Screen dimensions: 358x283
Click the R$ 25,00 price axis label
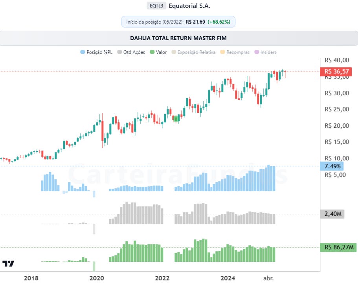(x=337, y=109)
